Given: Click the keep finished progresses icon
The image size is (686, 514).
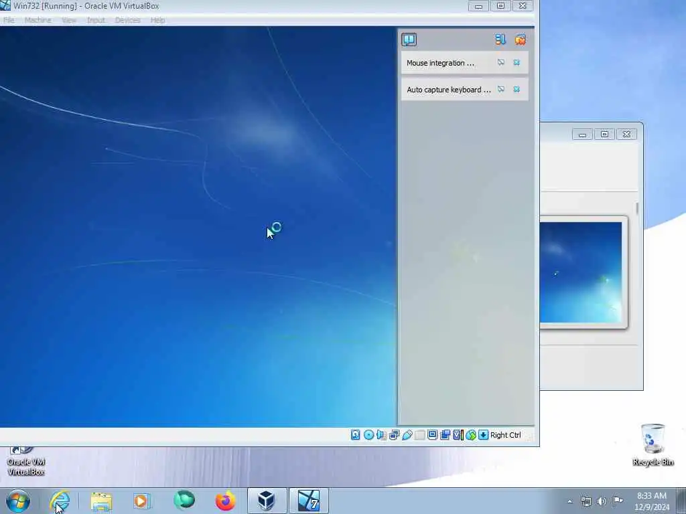Looking at the screenshot, I should click(500, 39).
